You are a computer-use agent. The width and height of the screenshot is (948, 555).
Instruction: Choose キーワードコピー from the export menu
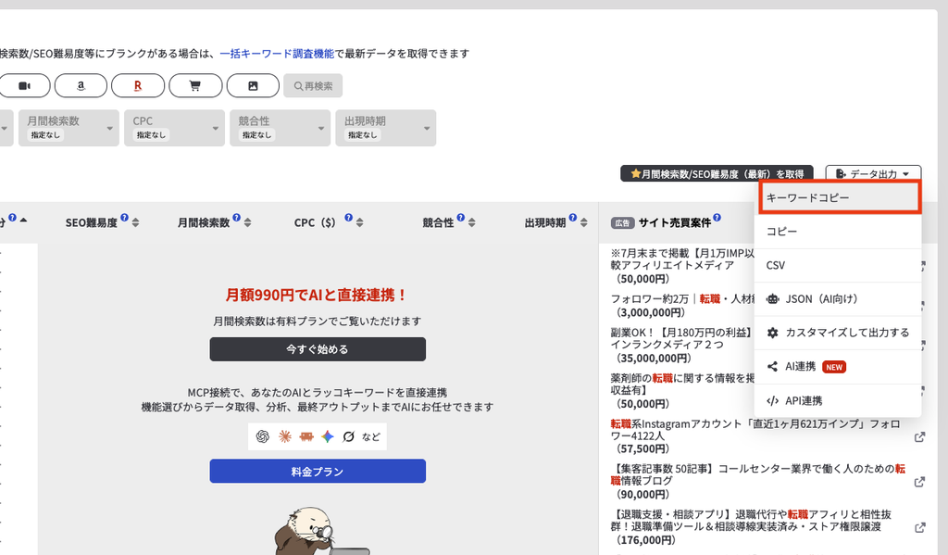(839, 198)
